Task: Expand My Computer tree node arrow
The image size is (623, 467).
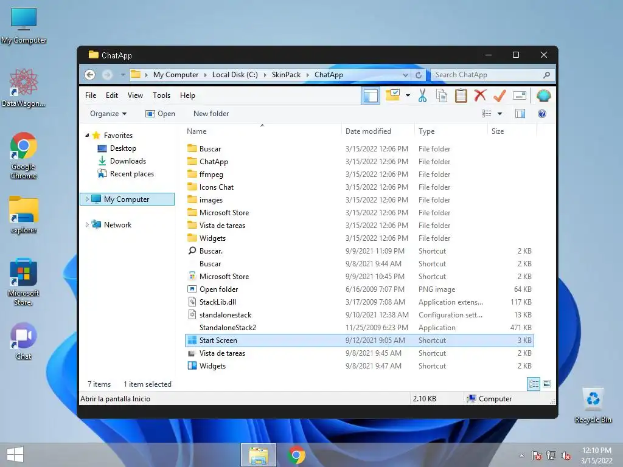Action: [87, 199]
